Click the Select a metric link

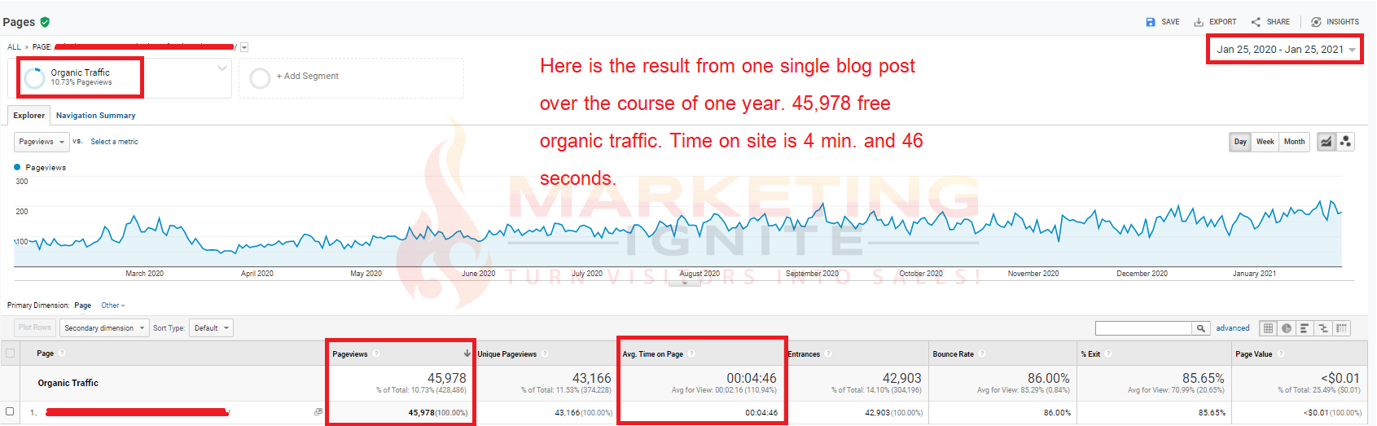click(x=114, y=142)
